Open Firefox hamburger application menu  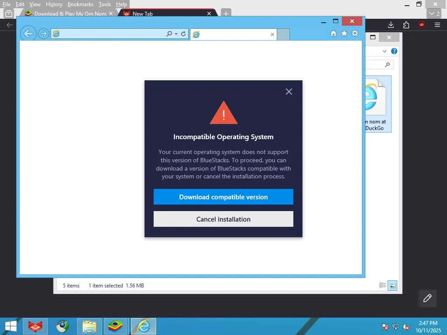[437, 25]
